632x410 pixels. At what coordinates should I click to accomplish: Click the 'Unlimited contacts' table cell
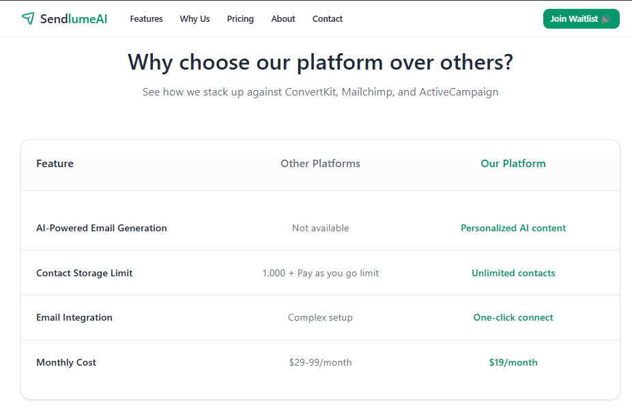tap(513, 273)
